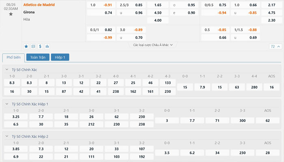Click the dollar sign icon
This screenshot has width=284, height=162.
click(40, 47)
